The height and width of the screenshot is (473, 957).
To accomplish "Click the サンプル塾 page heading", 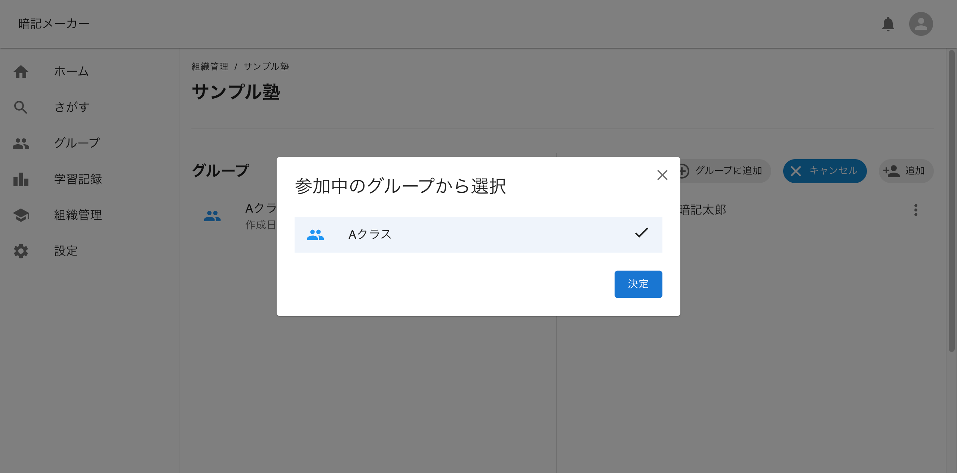I will (x=236, y=92).
